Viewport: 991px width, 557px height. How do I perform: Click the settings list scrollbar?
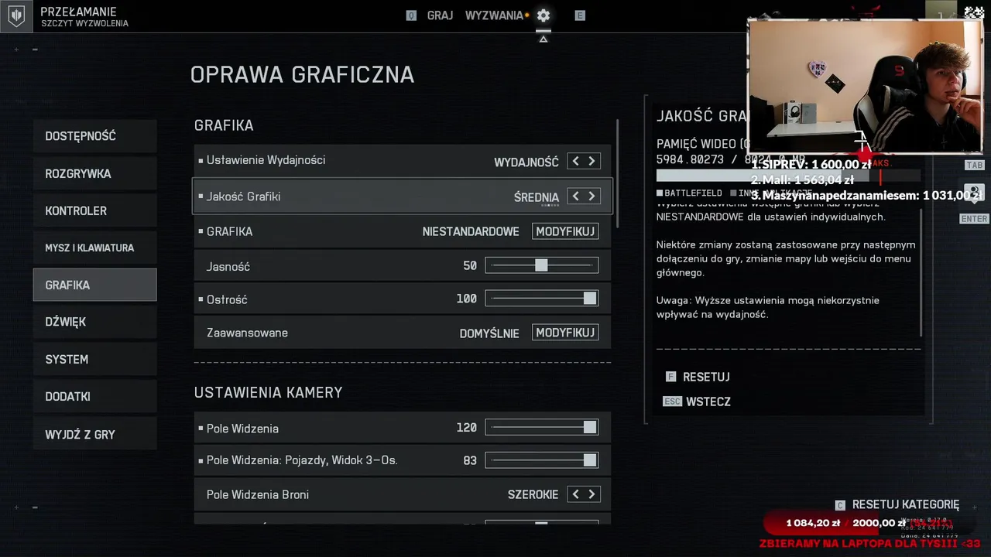(617, 173)
